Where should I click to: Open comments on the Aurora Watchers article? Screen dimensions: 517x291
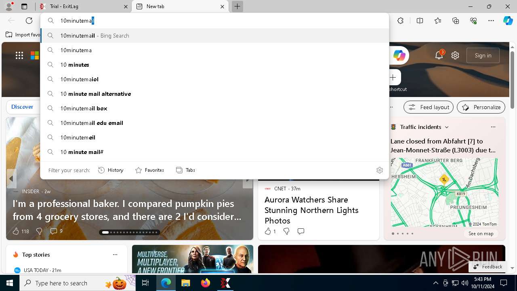[x=301, y=231]
